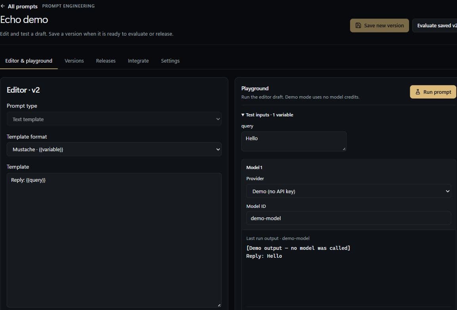Viewport: 457px width, 310px height.
Task: Click the flask icon in Run prompt
Action: point(418,92)
